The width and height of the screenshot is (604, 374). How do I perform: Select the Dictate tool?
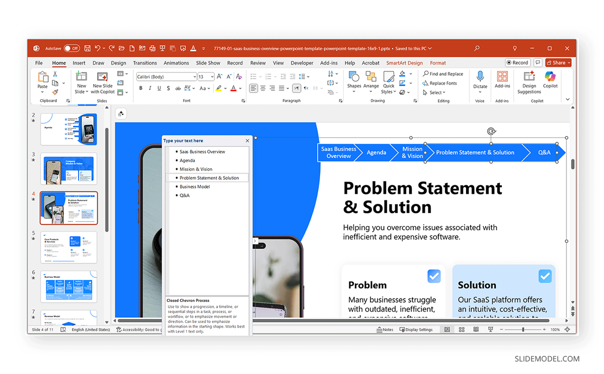point(480,82)
